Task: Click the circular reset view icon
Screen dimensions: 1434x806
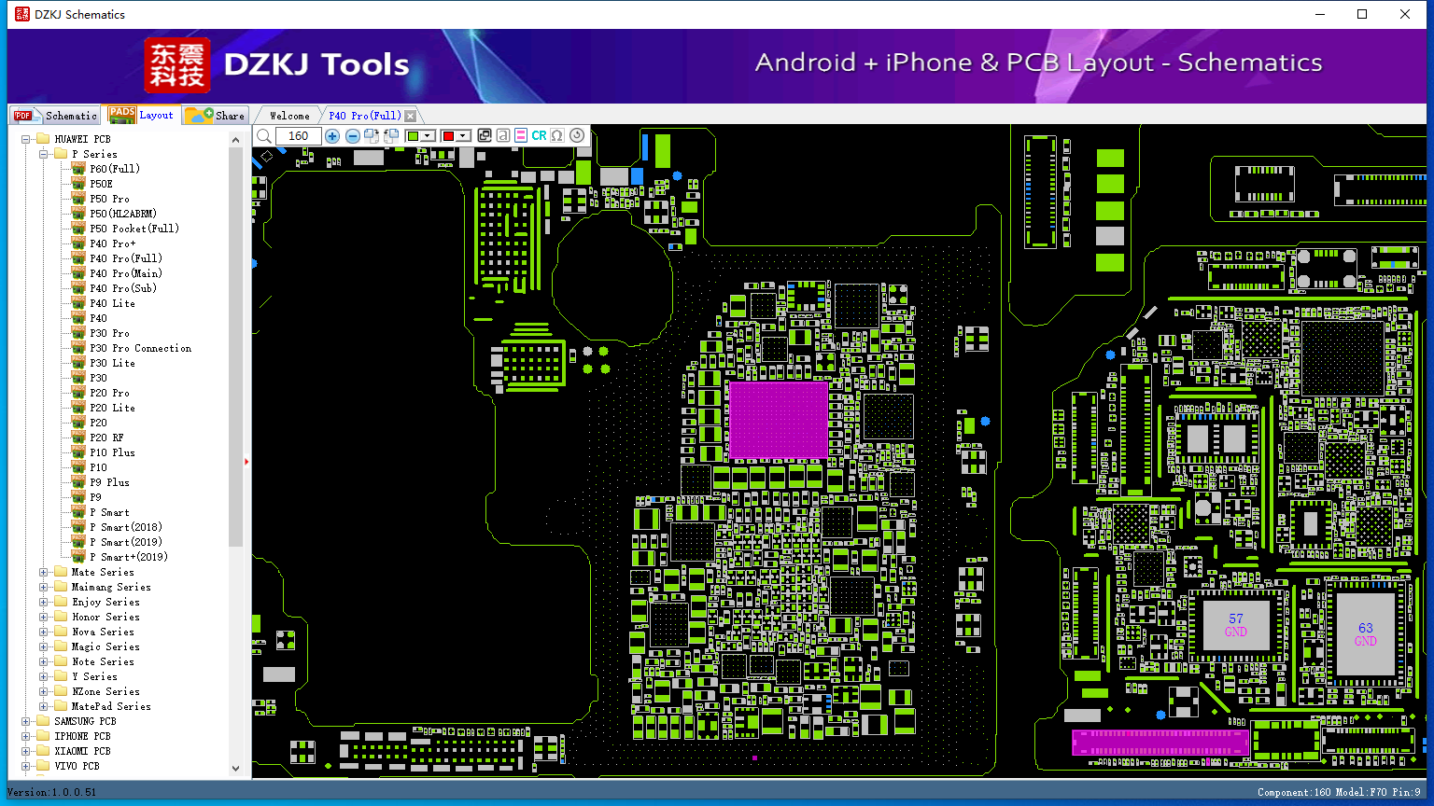Action: (x=577, y=136)
